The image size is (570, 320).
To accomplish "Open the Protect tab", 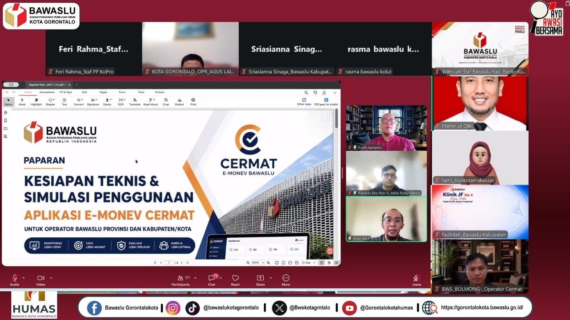I will coord(160,92).
